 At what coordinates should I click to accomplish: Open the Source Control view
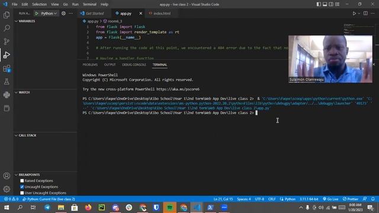point(7,41)
